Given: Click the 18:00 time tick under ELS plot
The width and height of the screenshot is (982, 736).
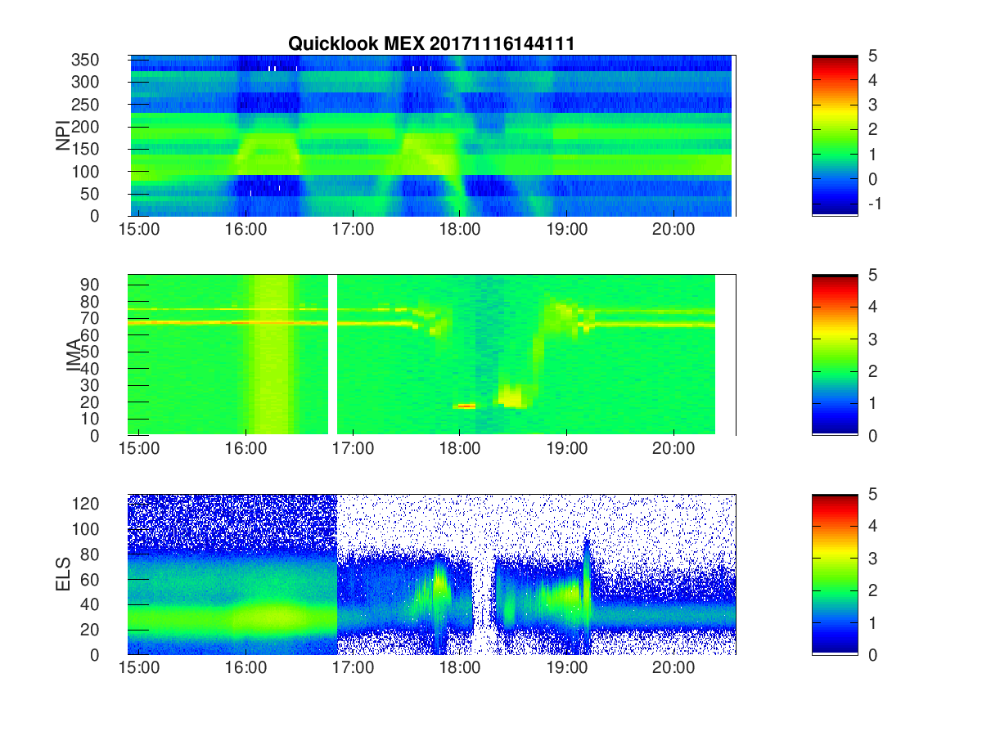Looking at the screenshot, I should (460, 669).
